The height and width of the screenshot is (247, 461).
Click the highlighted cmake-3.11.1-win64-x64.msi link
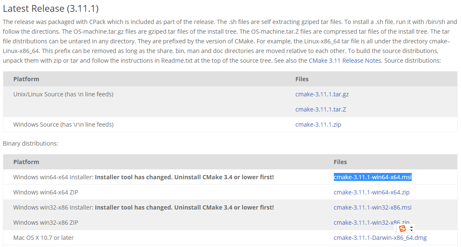point(373,177)
